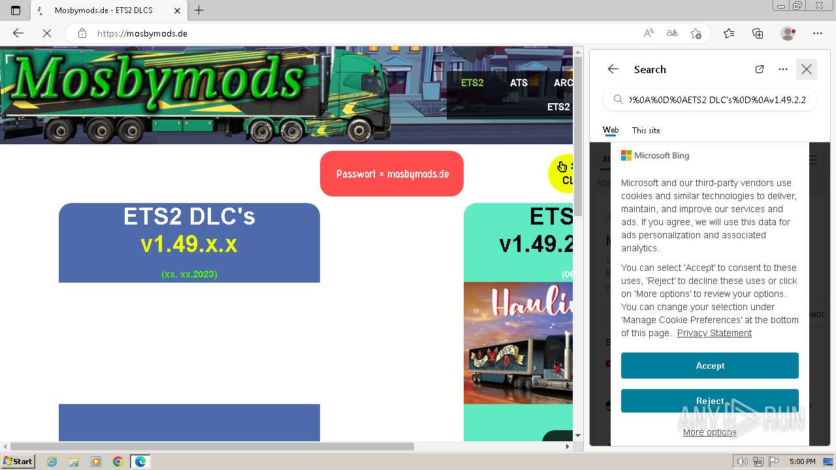Launch media player from taskbar
The height and width of the screenshot is (470, 836).
[x=96, y=462]
